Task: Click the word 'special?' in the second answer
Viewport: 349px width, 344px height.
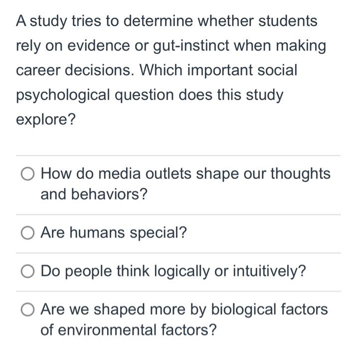Action: click(158, 233)
